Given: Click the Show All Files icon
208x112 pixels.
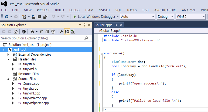Looking at the screenshot, I should pyautogui.click(x=53, y=32).
